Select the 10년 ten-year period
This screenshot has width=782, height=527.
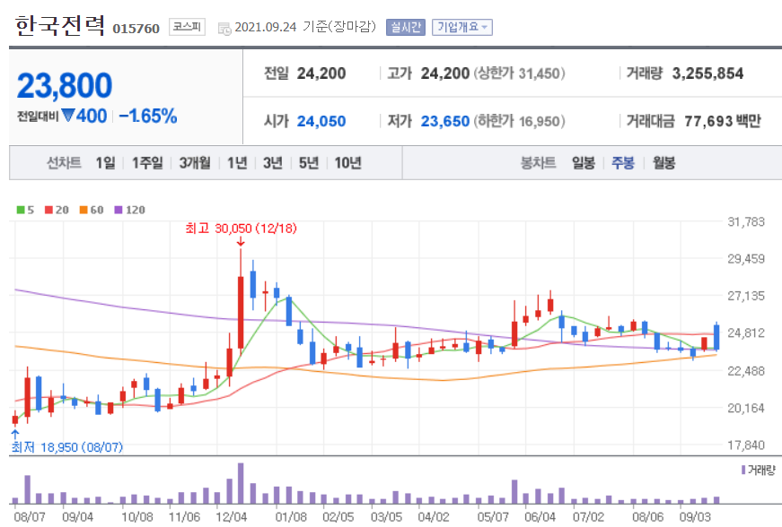(x=349, y=162)
